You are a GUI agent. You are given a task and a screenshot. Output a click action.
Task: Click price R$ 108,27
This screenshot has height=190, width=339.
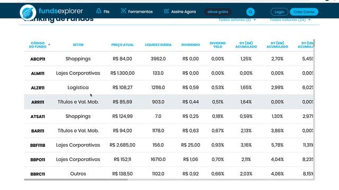(x=122, y=88)
